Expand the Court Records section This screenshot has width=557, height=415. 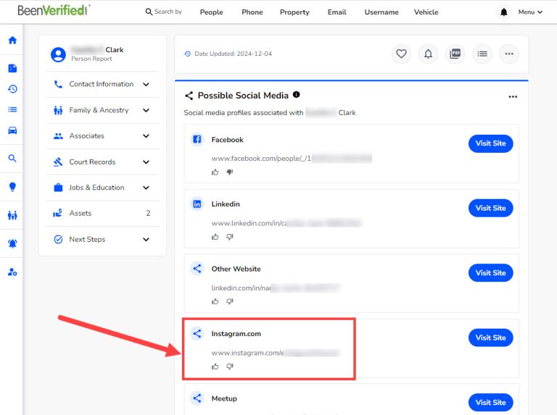coord(102,162)
